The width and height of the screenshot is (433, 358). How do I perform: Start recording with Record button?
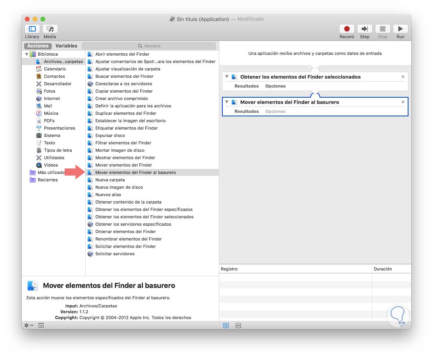(347, 29)
